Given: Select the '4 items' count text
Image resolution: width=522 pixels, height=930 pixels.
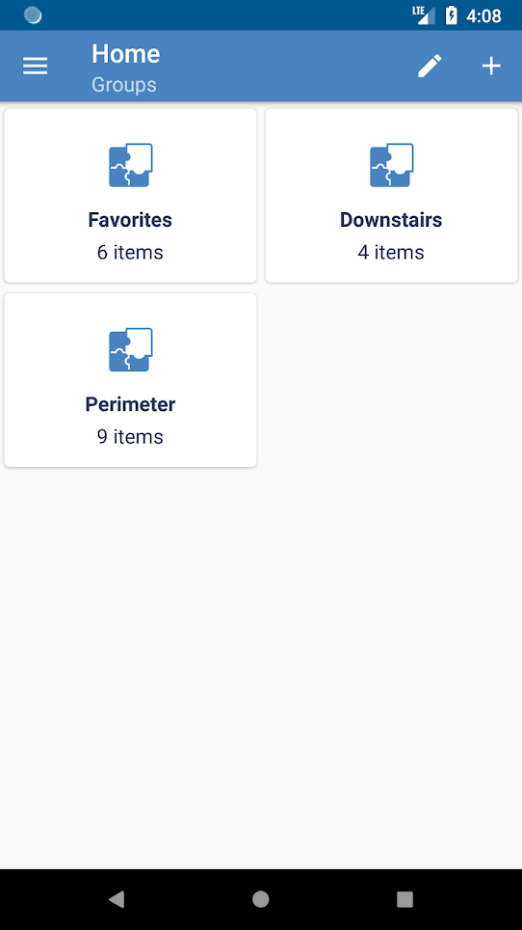Looking at the screenshot, I should [x=391, y=252].
